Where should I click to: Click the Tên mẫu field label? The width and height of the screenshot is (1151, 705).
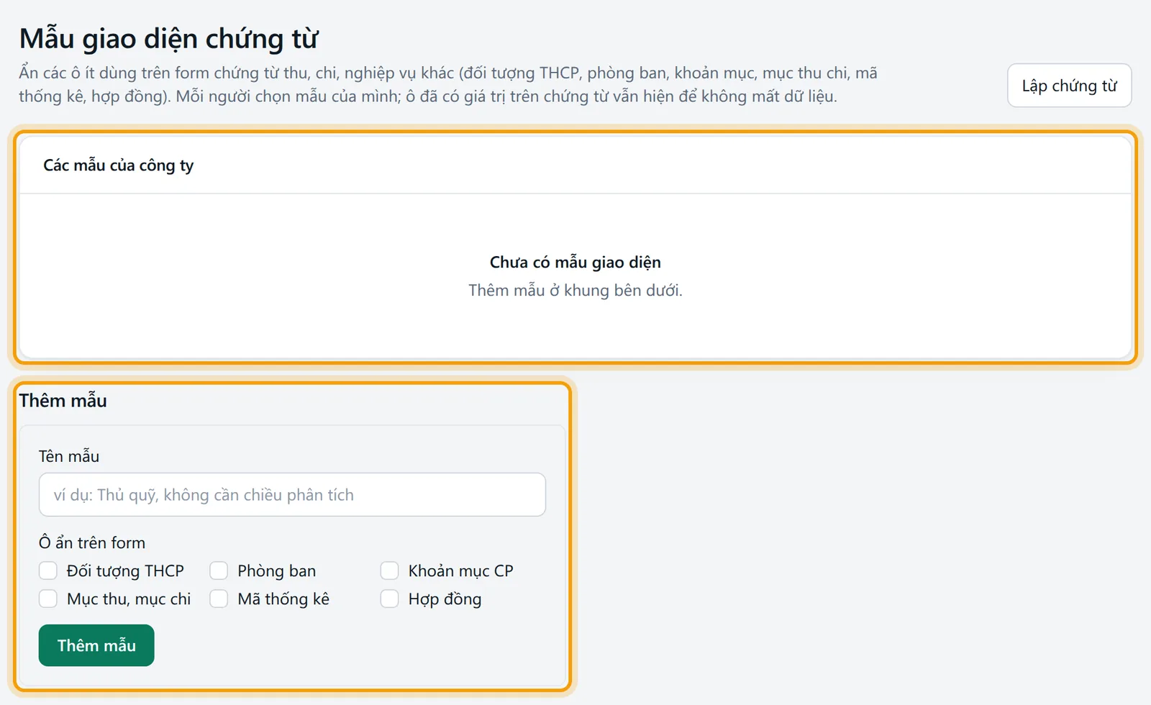pyautogui.click(x=69, y=456)
